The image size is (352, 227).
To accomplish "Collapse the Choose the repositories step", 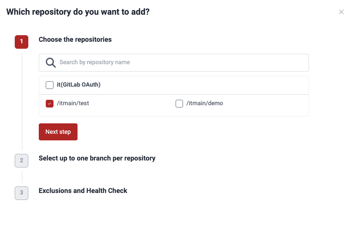I will (75, 39).
